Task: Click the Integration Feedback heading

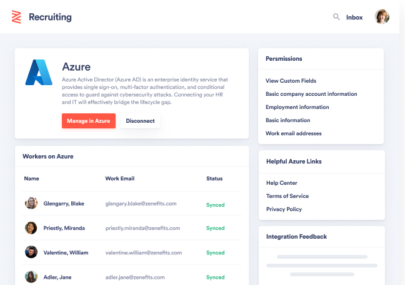Action: 296,237
